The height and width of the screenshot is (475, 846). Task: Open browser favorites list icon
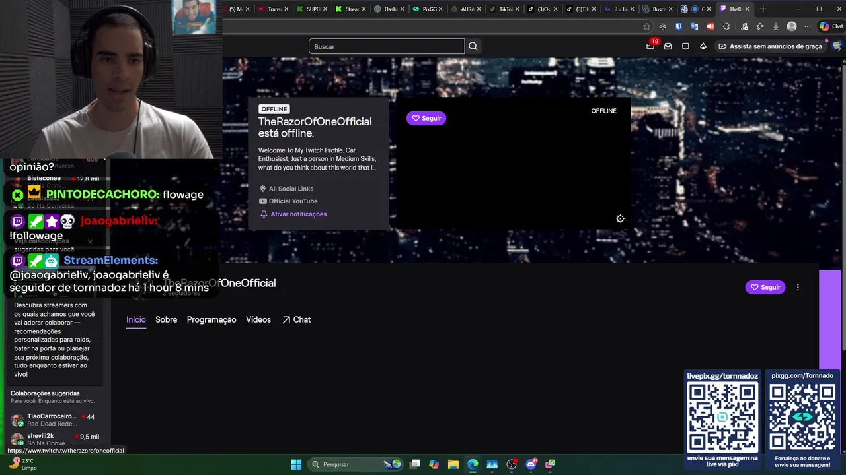[x=759, y=26]
